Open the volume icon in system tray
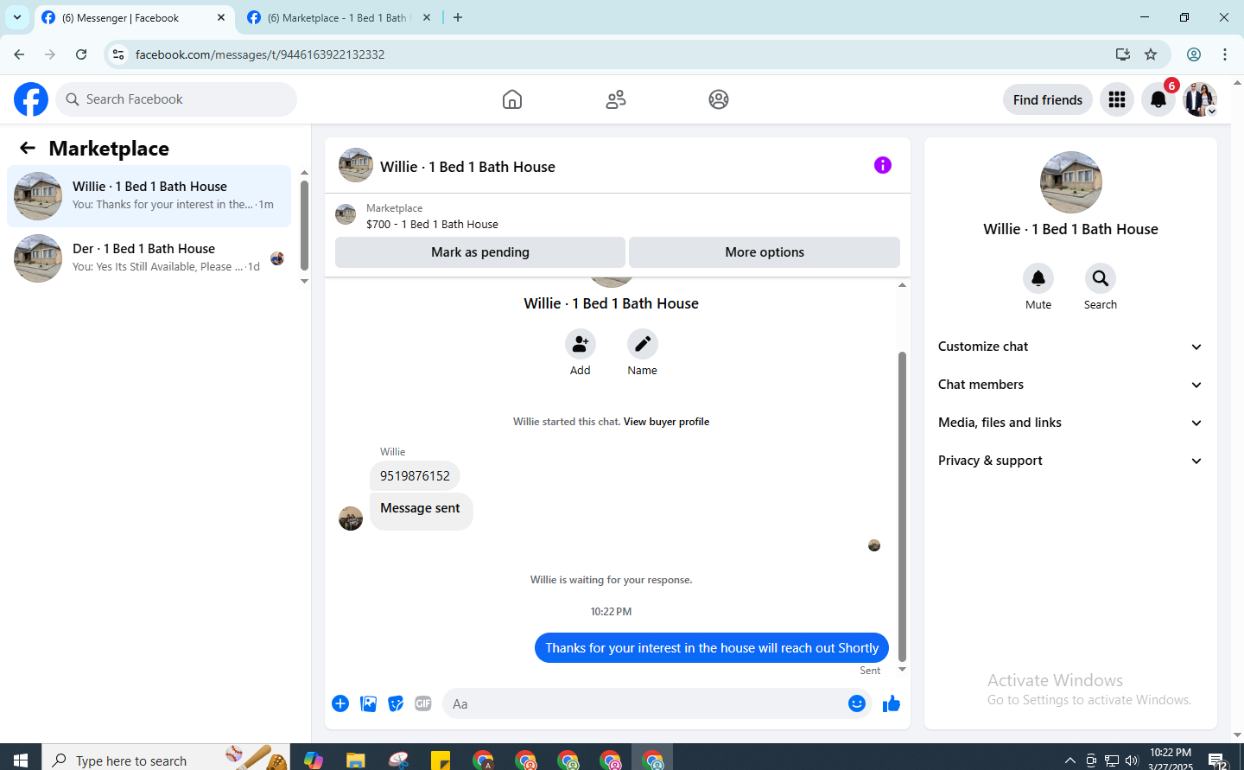The height and width of the screenshot is (770, 1244). point(1132,760)
